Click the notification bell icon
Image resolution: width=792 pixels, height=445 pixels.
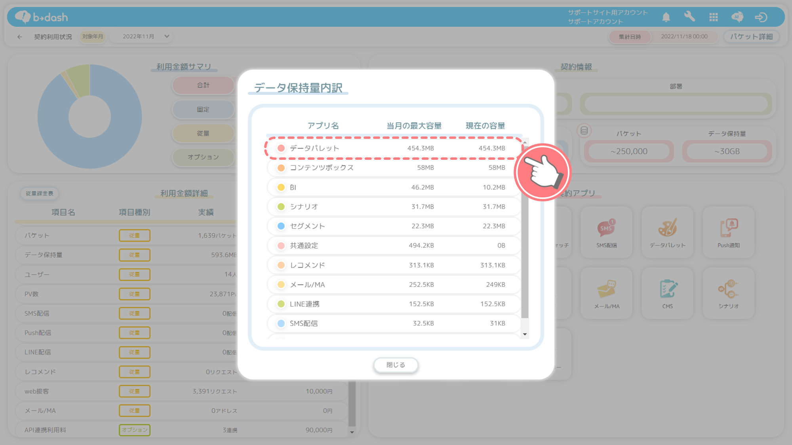coord(666,17)
